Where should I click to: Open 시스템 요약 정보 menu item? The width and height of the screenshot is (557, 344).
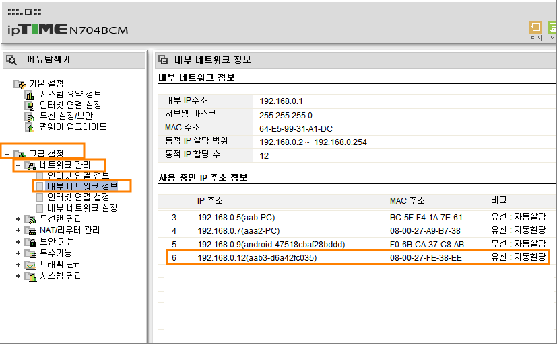tap(70, 94)
